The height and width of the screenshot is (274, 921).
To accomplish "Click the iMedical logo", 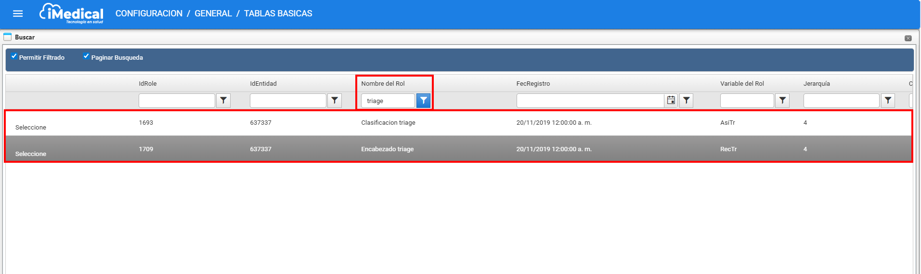I will (71, 13).
